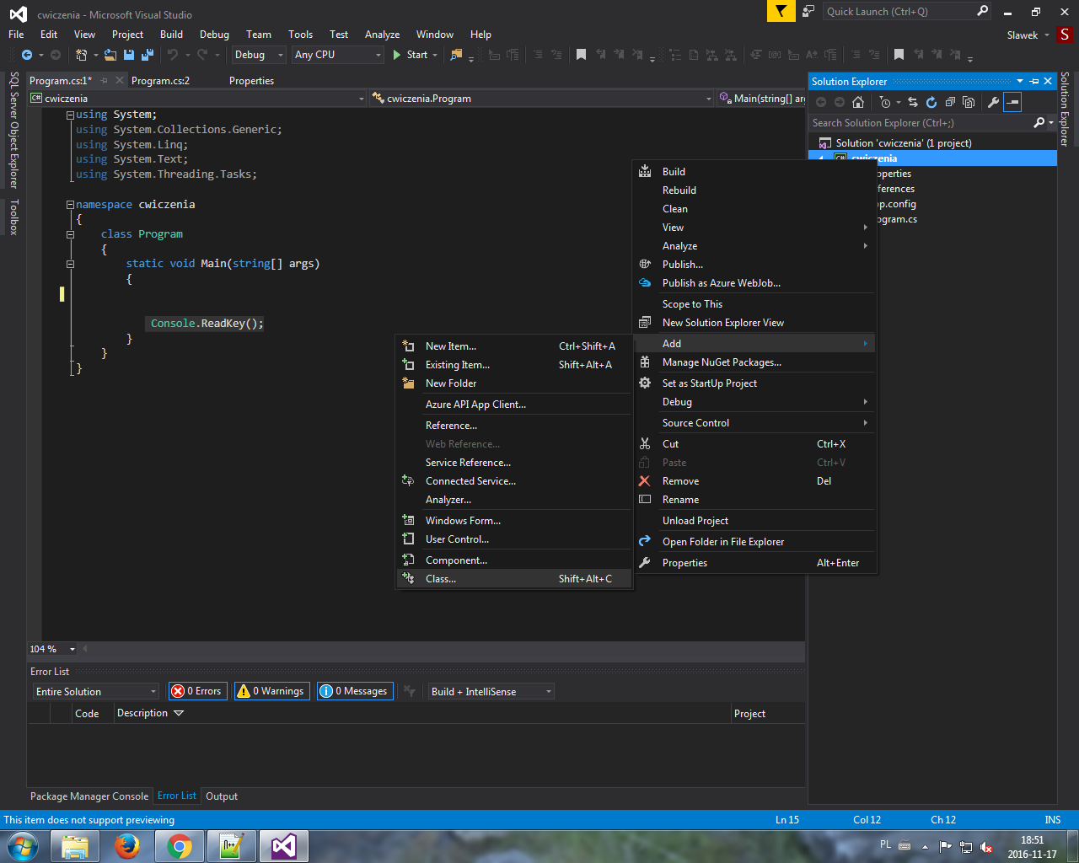The width and height of the screenshot is (1079, 863).
Task: Open the Any CPU platform dropdown
Action: pos(338,55)
